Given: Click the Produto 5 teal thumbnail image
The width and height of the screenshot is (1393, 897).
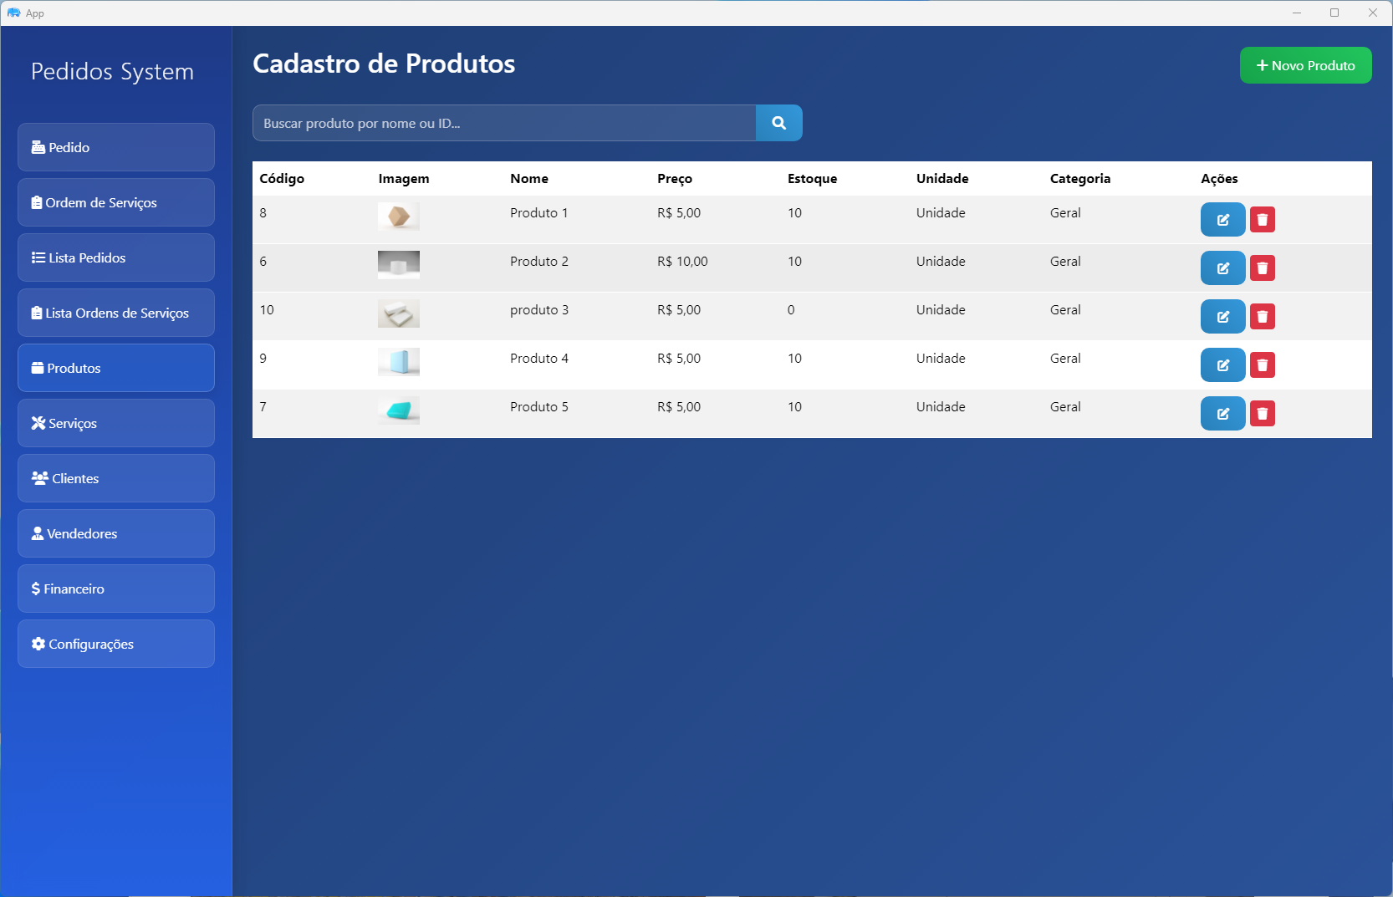Looking at the screenshot, I should click(x=399, y=410).
